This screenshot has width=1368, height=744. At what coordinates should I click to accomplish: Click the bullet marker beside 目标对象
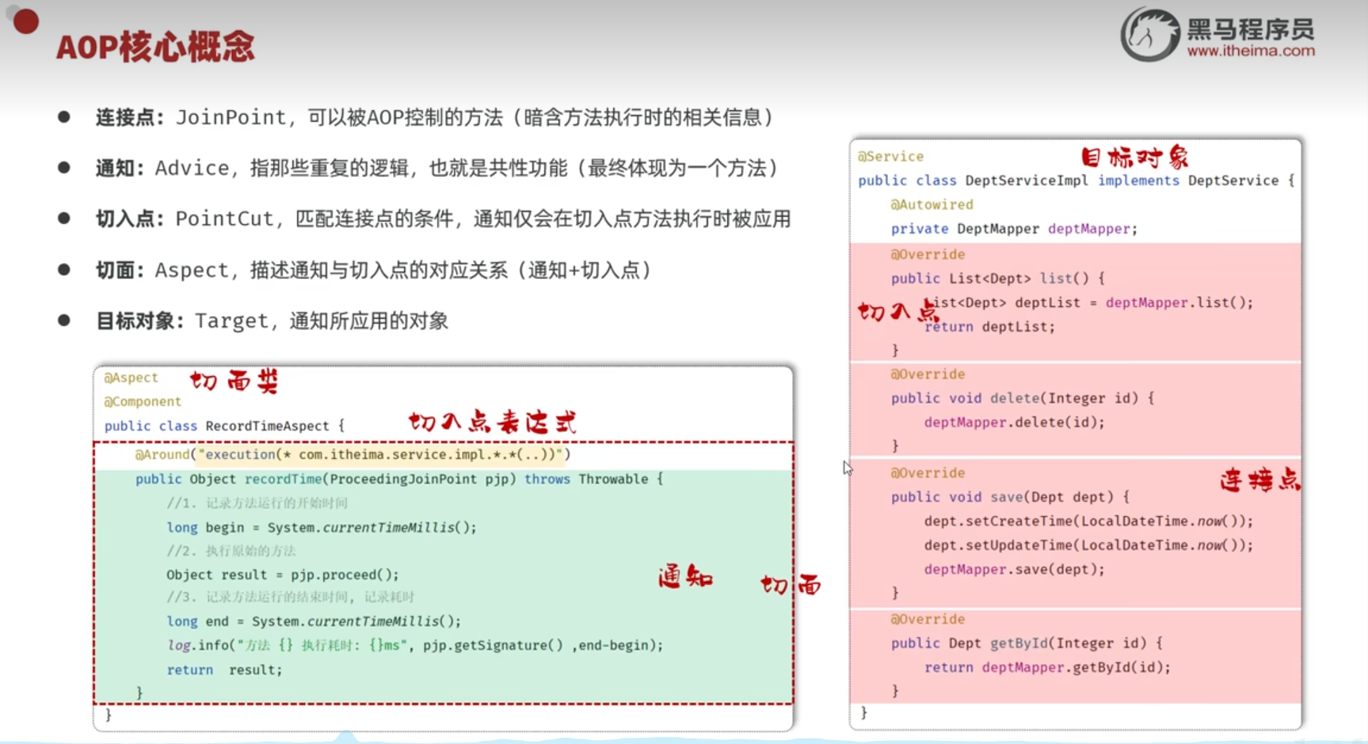click(64, 319)
